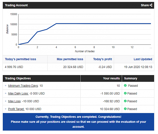Open the Minimum Trading Days link
This screenshot has height=134, width=158.
tap(23, 86)
